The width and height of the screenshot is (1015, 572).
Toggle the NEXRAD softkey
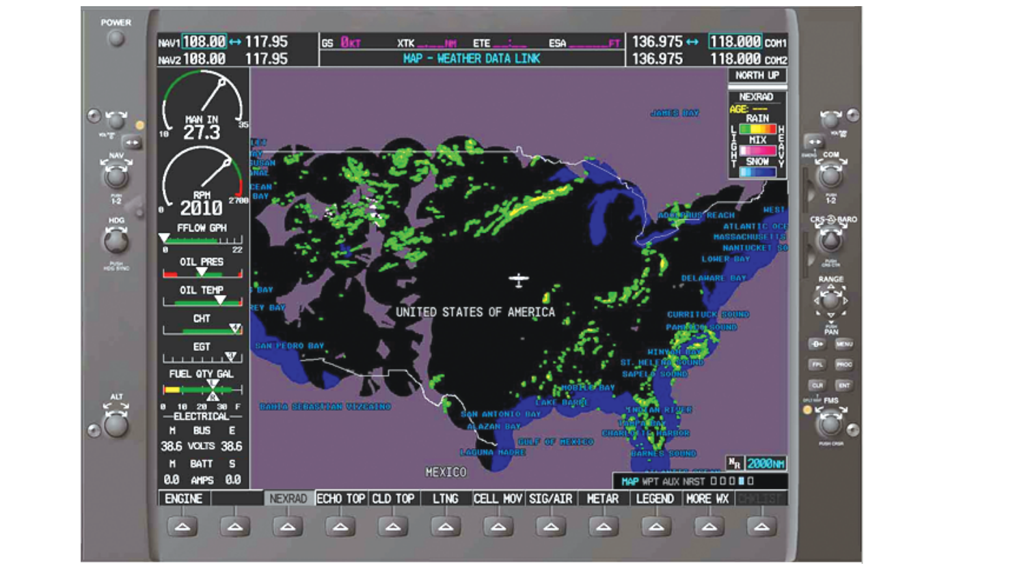288,499
